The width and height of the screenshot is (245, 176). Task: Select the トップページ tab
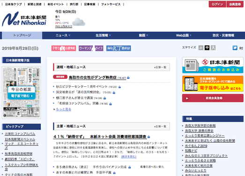[x=22, y=35]
